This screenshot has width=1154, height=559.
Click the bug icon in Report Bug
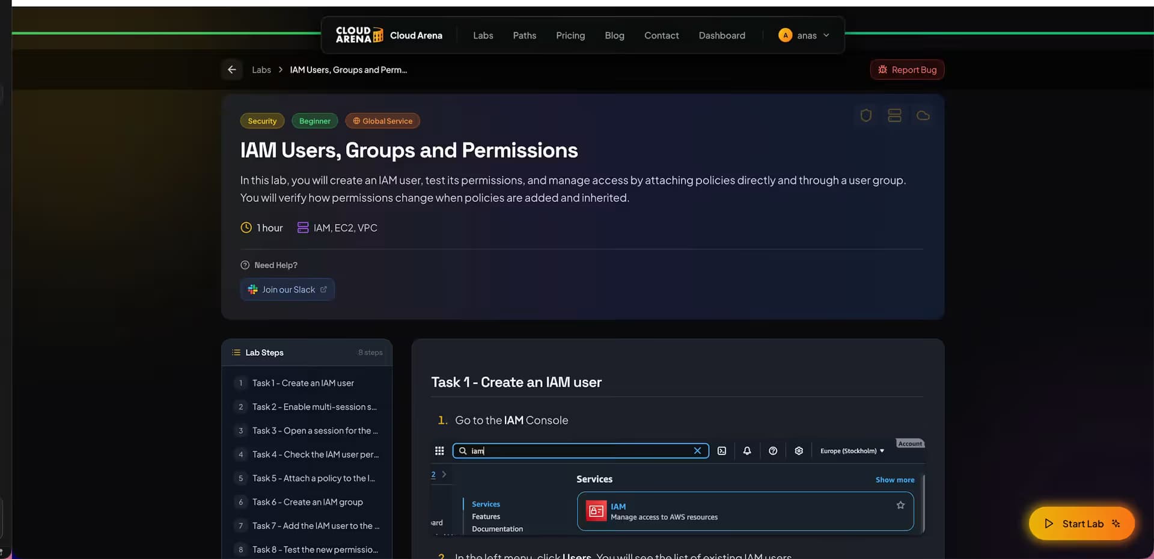coord(882,70)
